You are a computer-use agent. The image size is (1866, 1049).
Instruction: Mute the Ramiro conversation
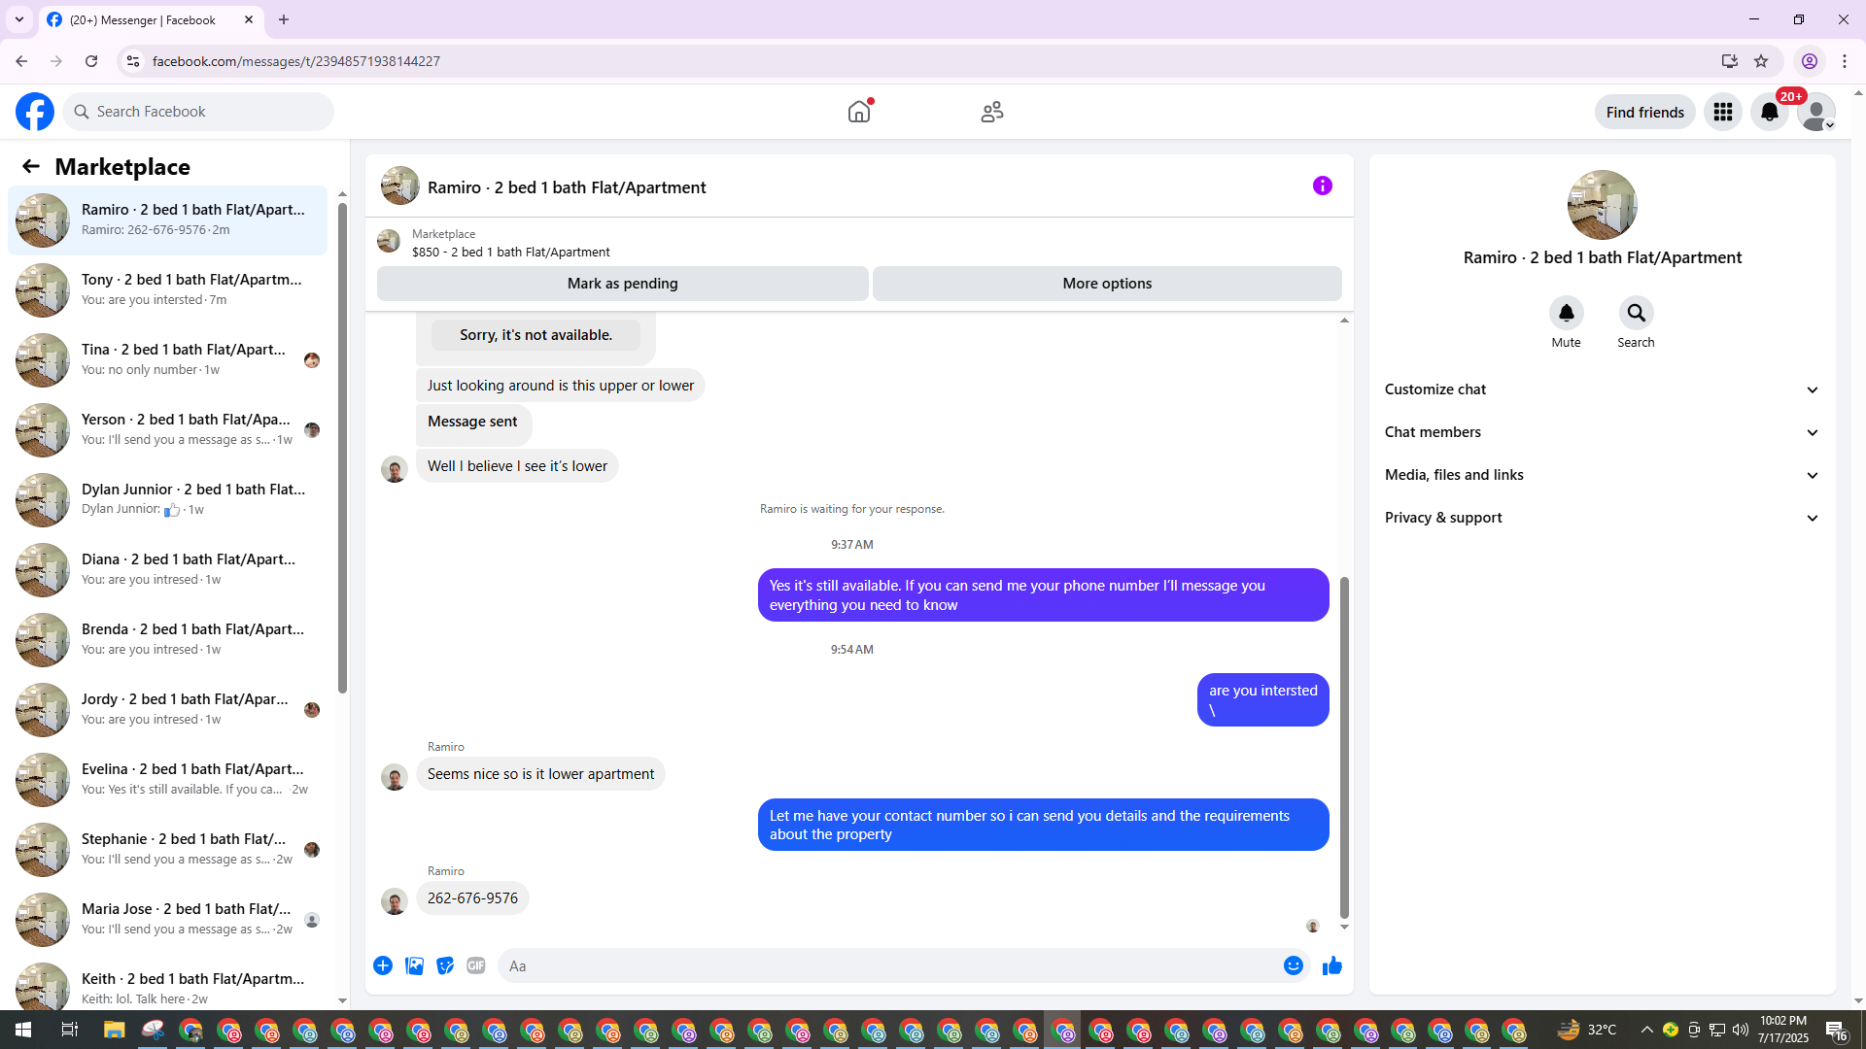click(1567, 313)
